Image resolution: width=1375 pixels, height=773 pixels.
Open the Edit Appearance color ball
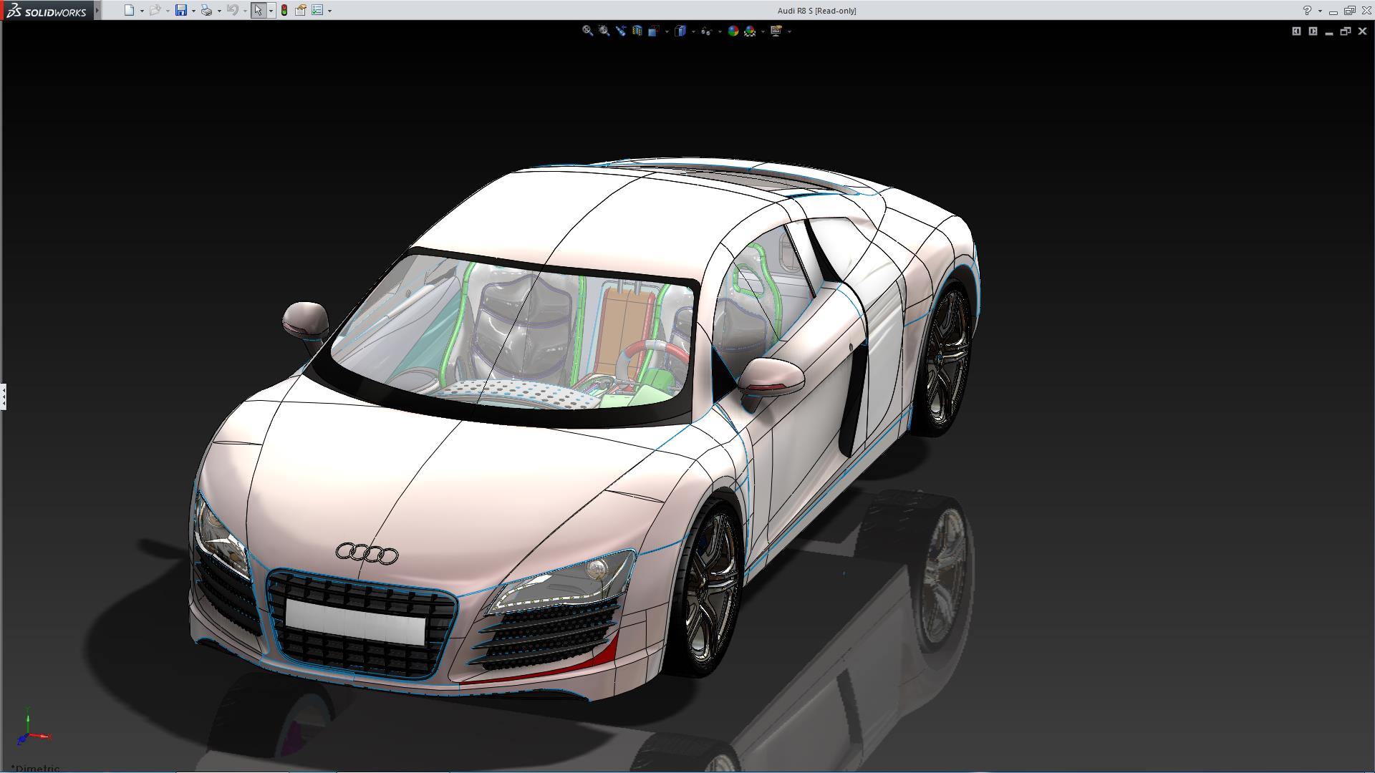[733, 31]
